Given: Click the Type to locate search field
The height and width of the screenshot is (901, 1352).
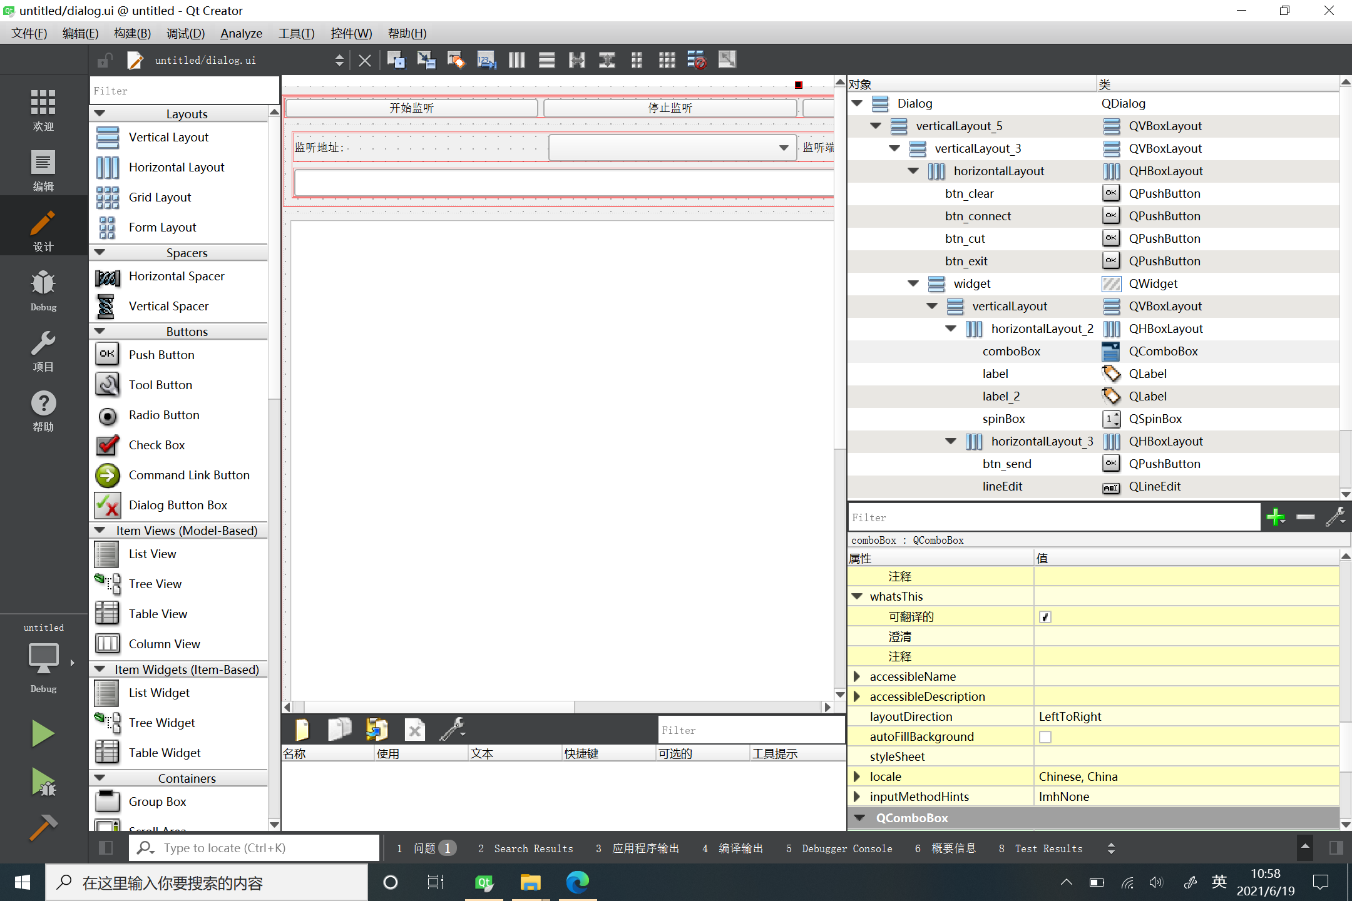Looking at the screenshot, I should click(x=263, y=848).
